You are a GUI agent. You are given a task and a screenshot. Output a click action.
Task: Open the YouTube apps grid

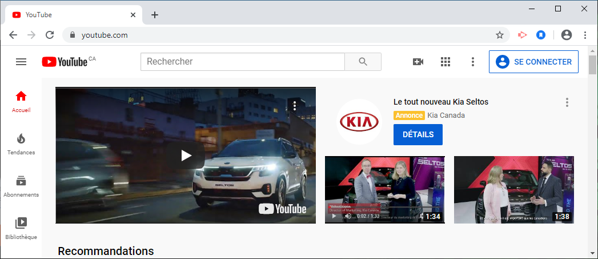click(446, 62)
